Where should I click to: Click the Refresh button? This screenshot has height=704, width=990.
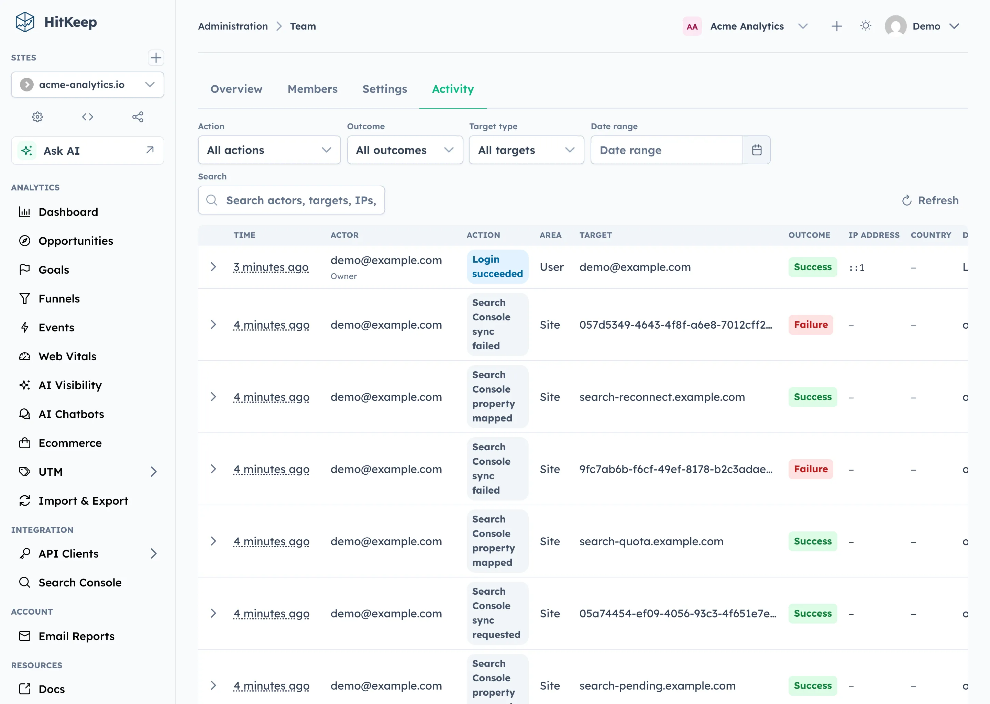(x=930, y=200)
